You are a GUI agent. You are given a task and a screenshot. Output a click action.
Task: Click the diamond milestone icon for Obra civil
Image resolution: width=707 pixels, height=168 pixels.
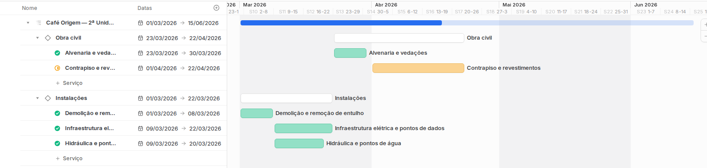pos(48,38)
